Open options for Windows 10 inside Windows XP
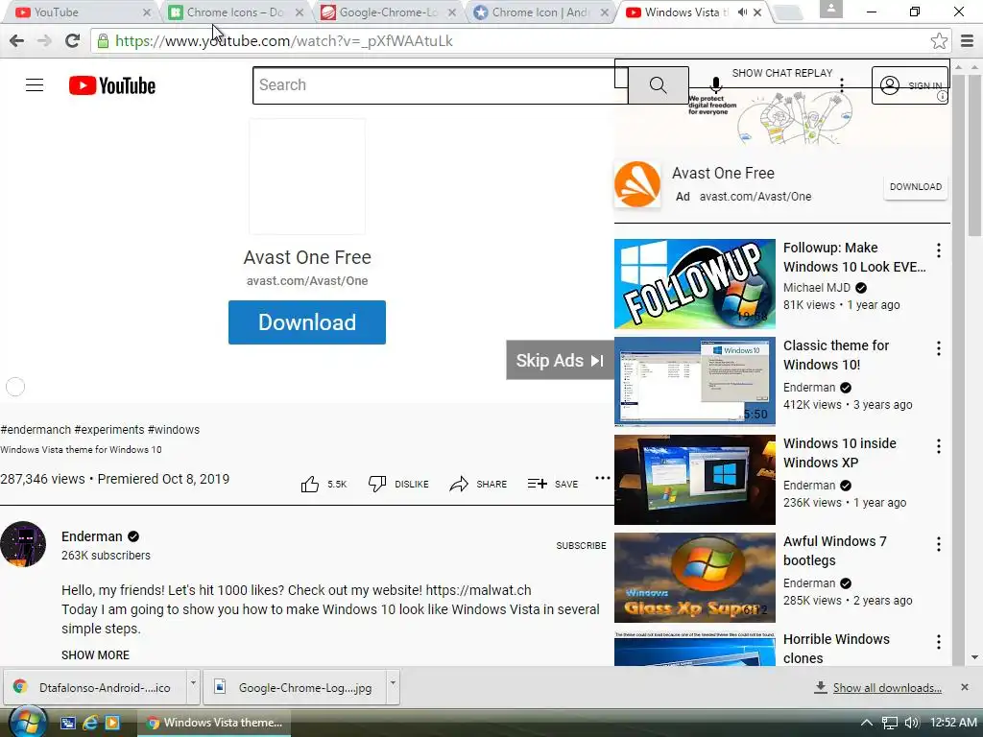This screenshot has width=983, height=737. click(x=939, y=446)
